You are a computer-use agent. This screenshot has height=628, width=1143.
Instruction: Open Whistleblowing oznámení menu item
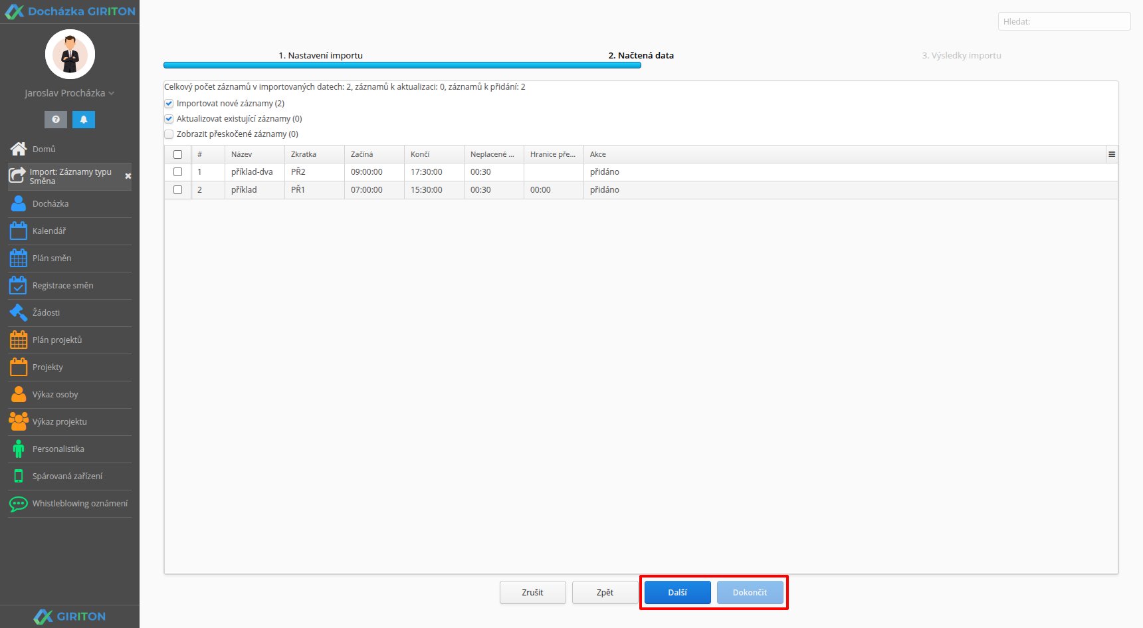pyautogui.click(x=80, y=503)
